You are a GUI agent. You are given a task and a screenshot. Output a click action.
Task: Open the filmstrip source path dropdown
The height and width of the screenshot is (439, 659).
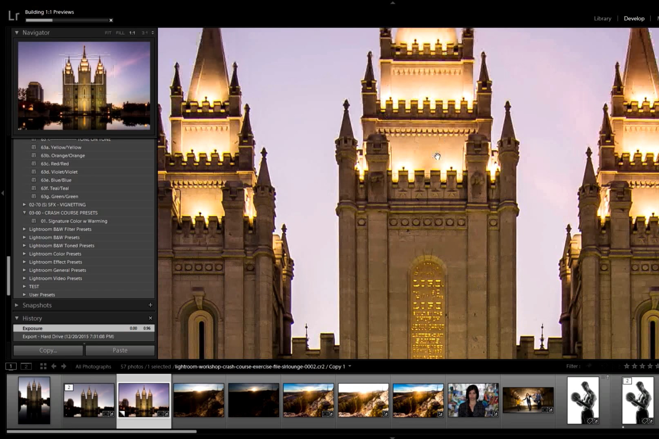pyautogui.click(x=350, y=366)
